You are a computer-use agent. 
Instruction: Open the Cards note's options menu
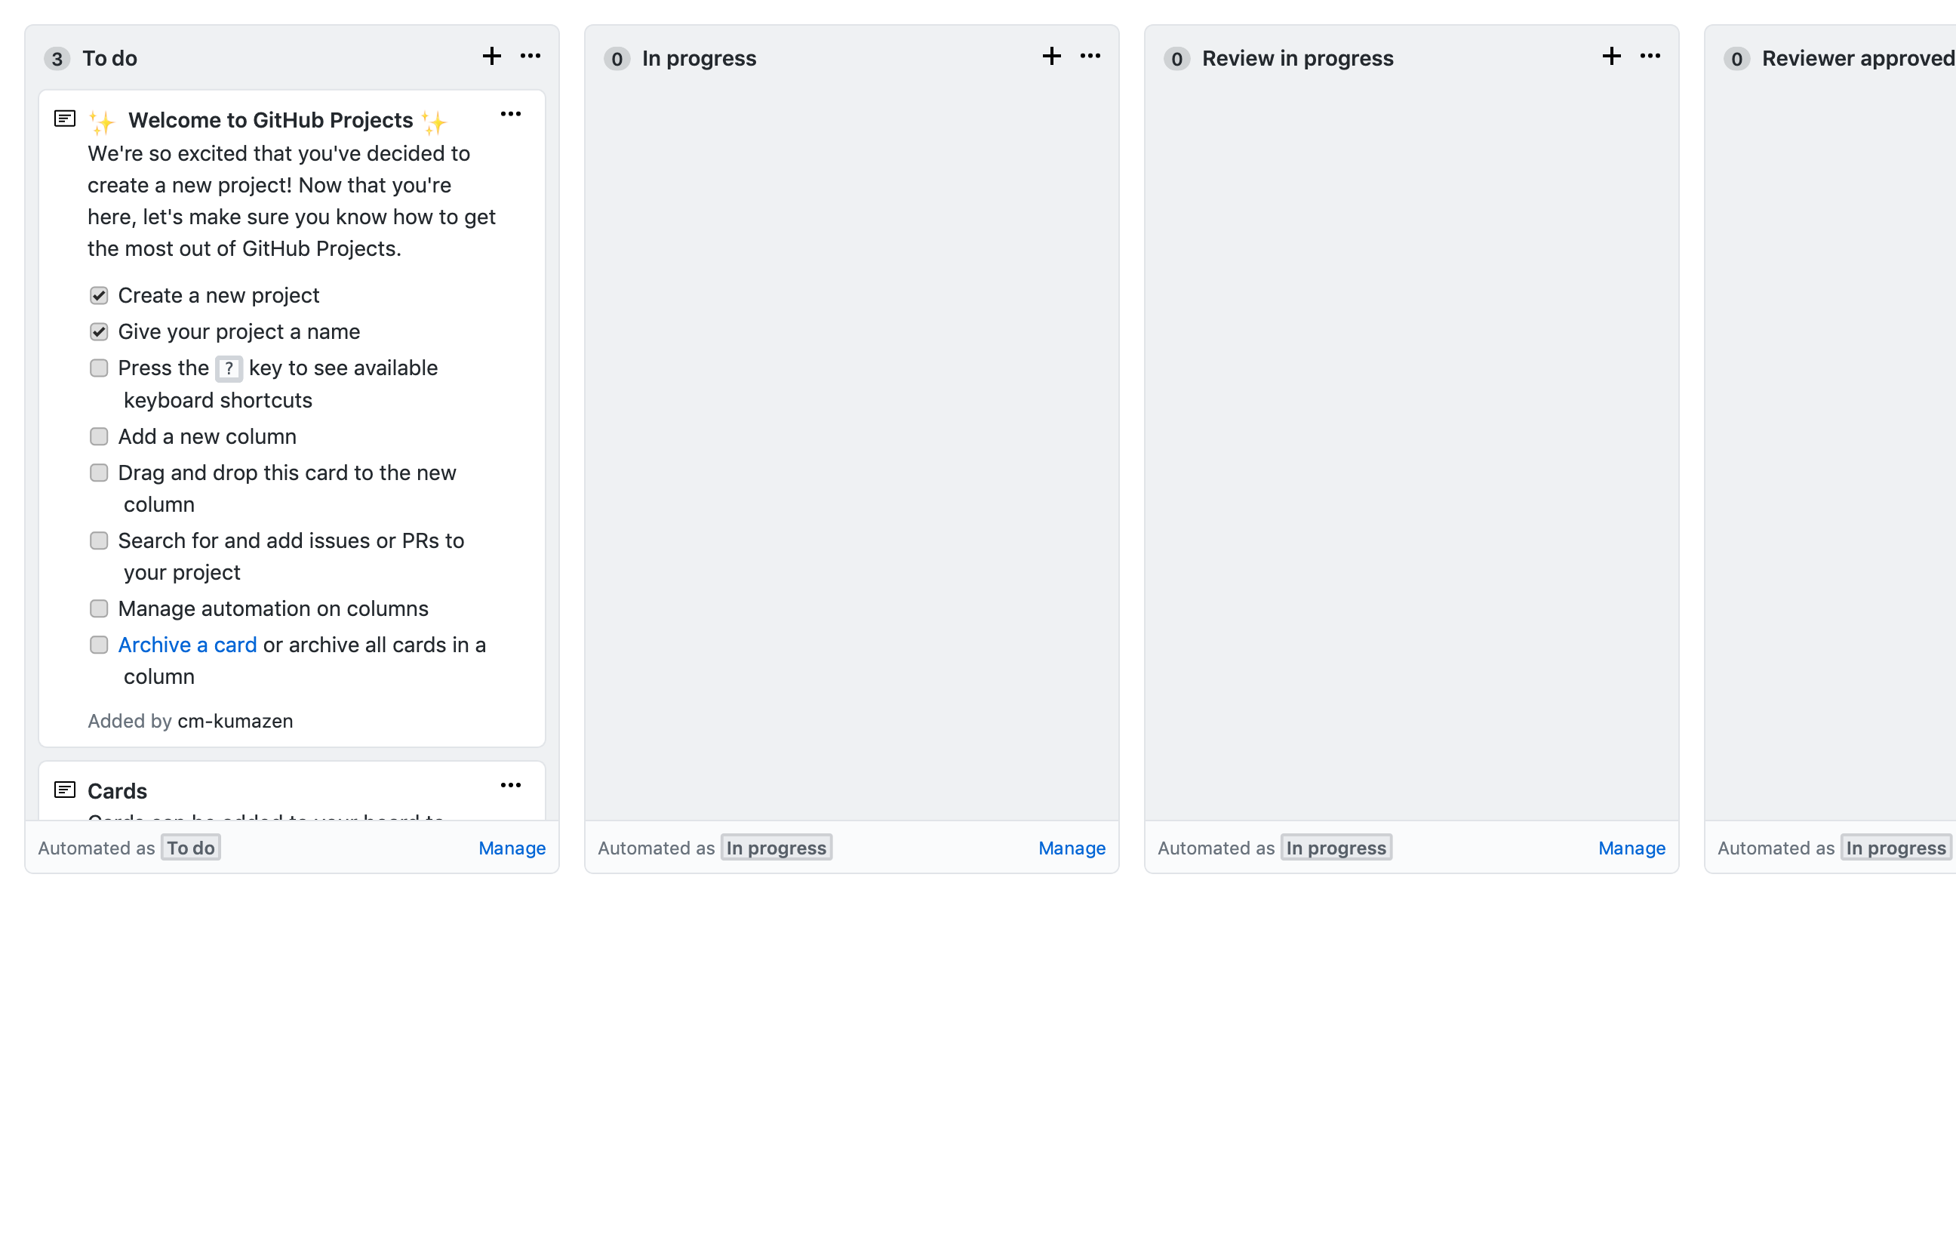511,786
